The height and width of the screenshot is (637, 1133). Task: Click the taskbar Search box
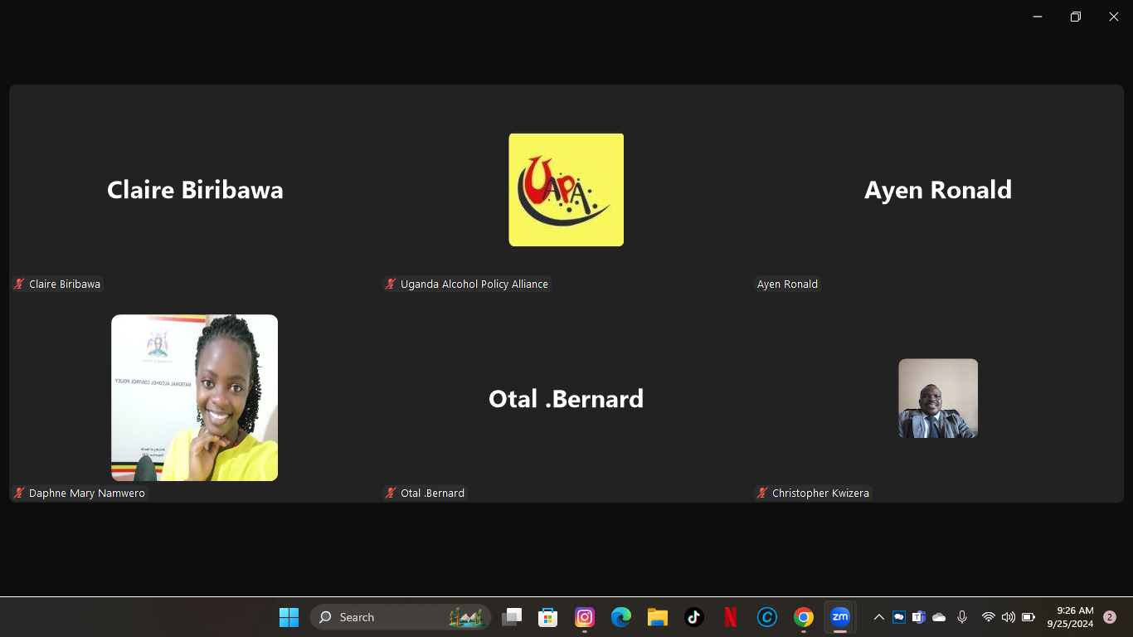click(x=401, y=617)
